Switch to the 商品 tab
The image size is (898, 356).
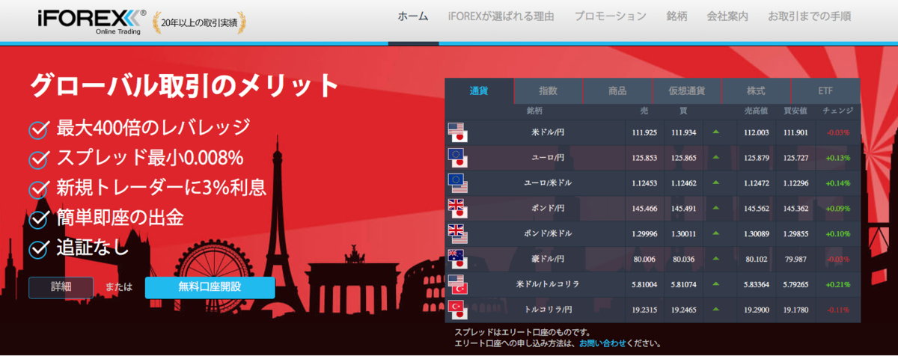click(617, 90)
